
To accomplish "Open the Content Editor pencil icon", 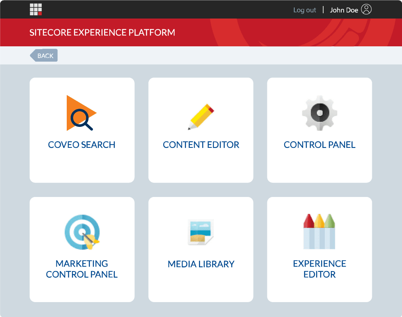I will (x=201, y=117).
